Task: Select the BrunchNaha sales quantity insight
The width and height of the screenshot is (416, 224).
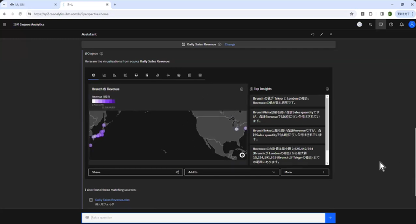Action: pos(287,117)
